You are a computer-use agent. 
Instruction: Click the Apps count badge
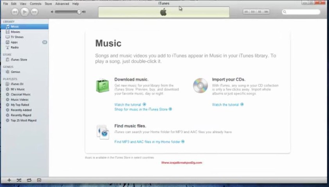[45, 42]
